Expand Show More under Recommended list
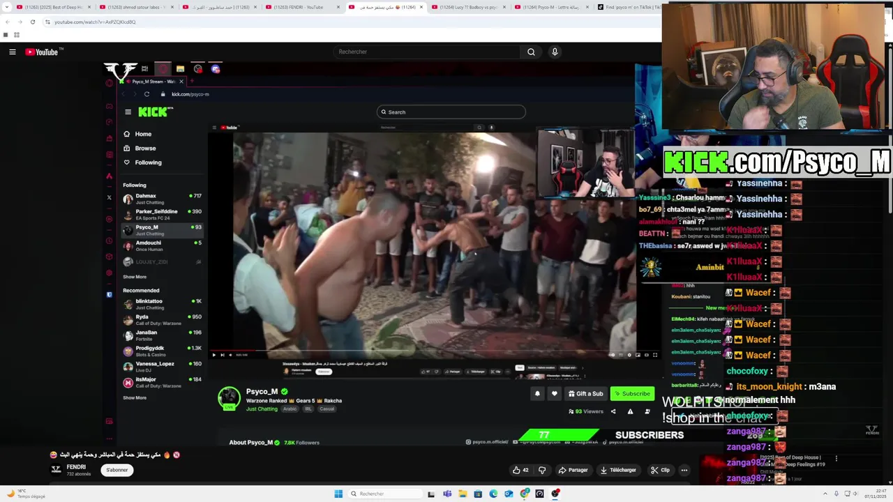 135,398
